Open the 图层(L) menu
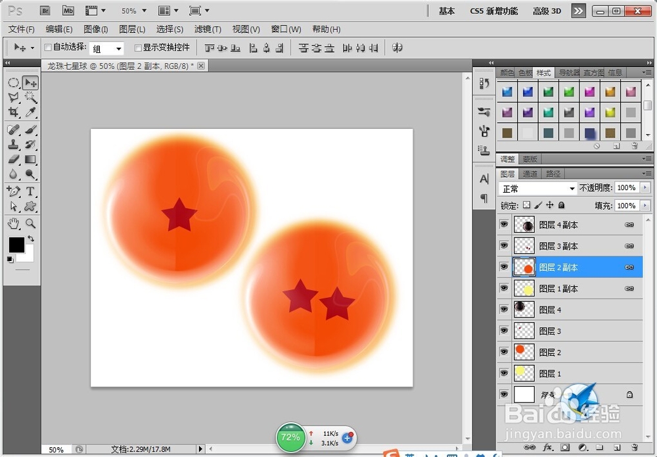The width and height of the screenshot is (657, 457). [132, 30]
